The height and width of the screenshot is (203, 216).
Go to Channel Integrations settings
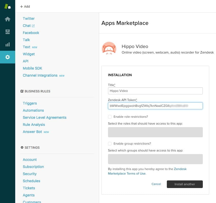40,75
